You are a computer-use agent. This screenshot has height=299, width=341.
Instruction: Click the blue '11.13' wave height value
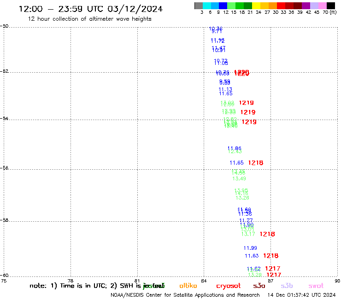(225, 89)
